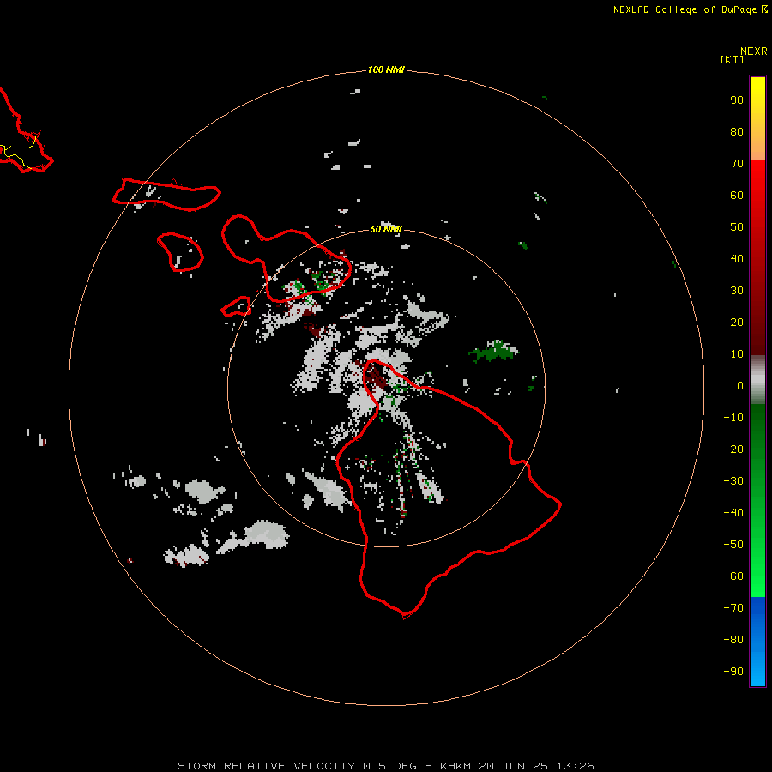Click the 0 value on the velocity scale
The width and height of the screenshot is (772, 772).
click(740, 386)
